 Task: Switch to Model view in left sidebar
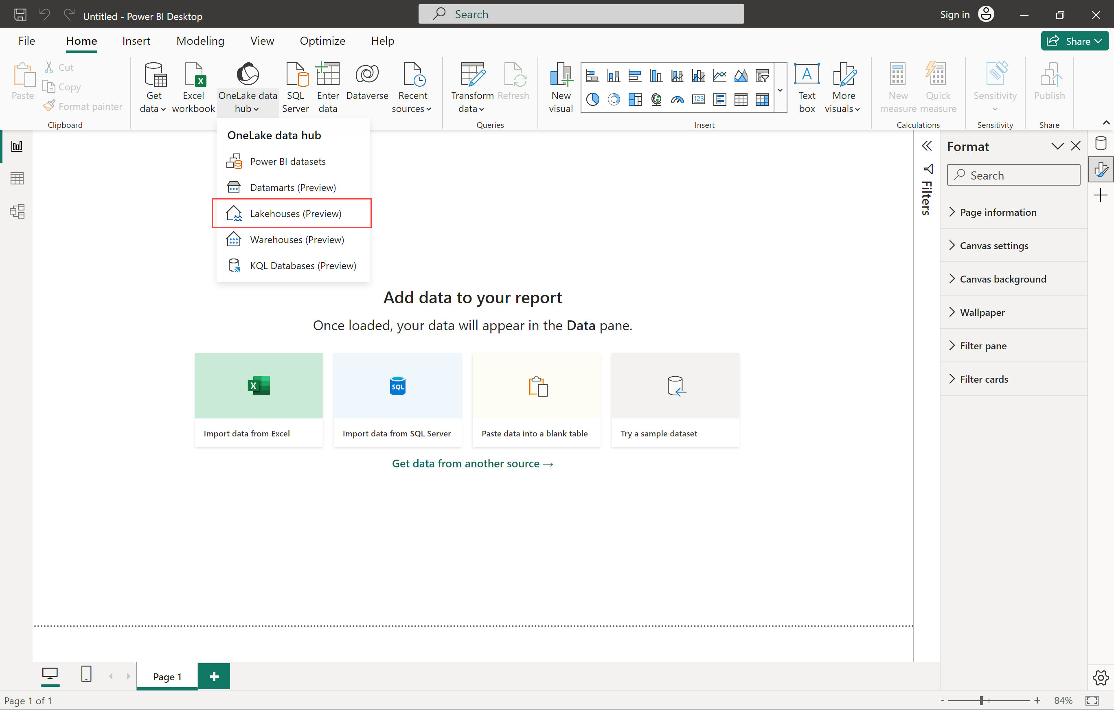click(x=17, y=211)
